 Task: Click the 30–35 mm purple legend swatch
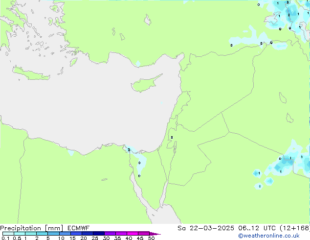pos(110,234)
